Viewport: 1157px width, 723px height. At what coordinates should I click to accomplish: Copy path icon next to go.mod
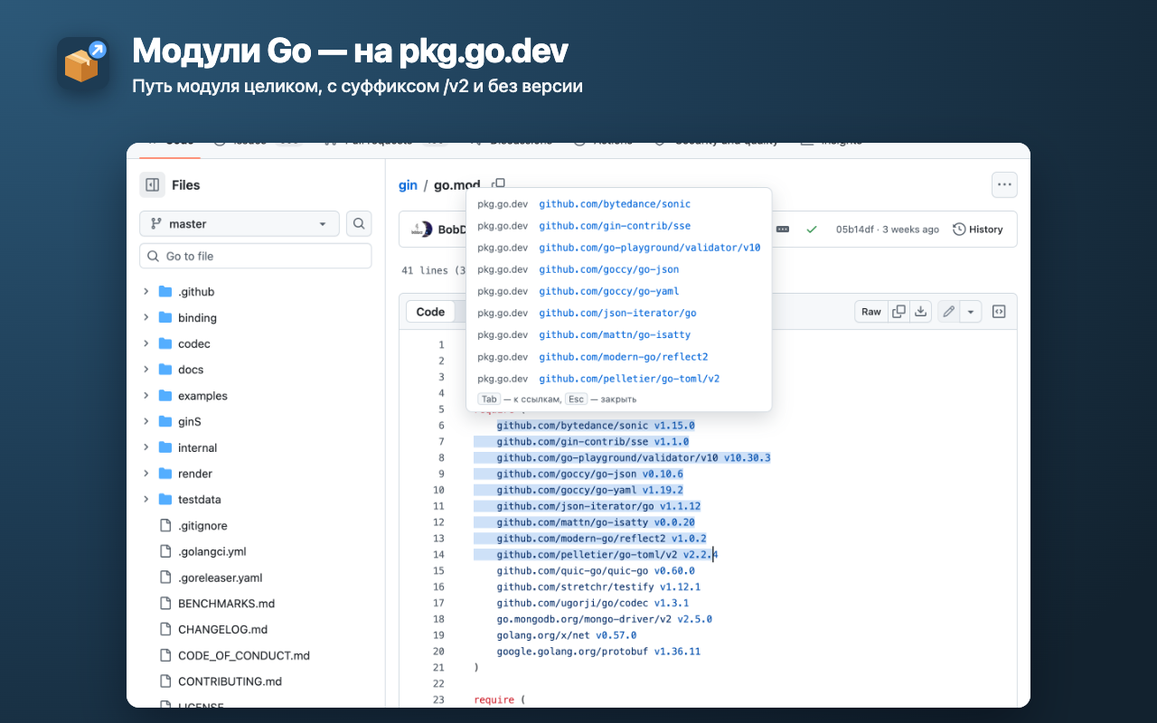pyautogui.click(x=498, y=184)
